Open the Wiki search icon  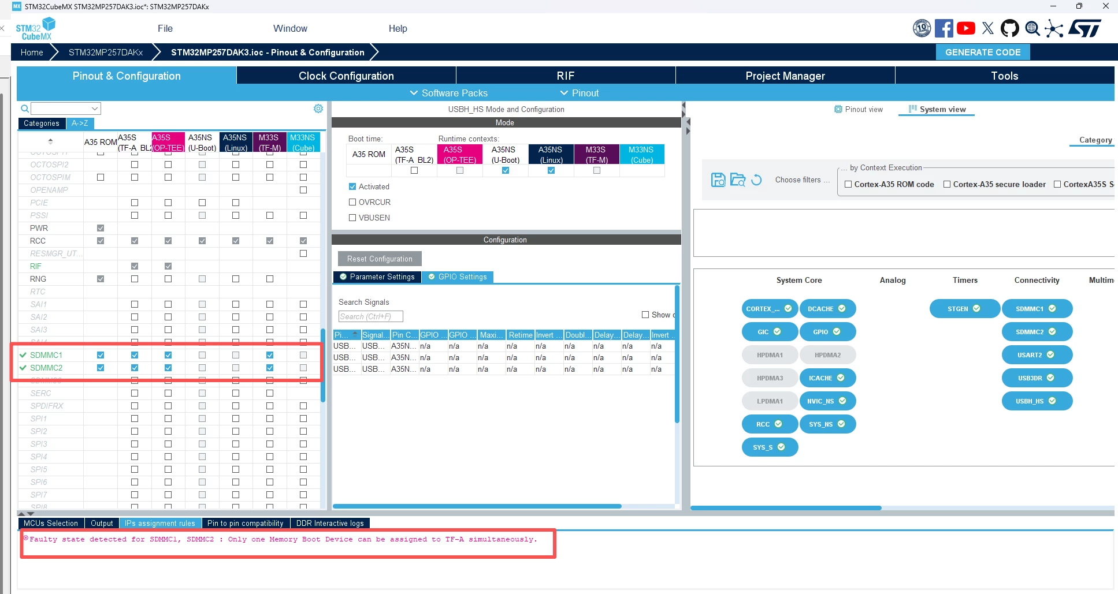1032,28
